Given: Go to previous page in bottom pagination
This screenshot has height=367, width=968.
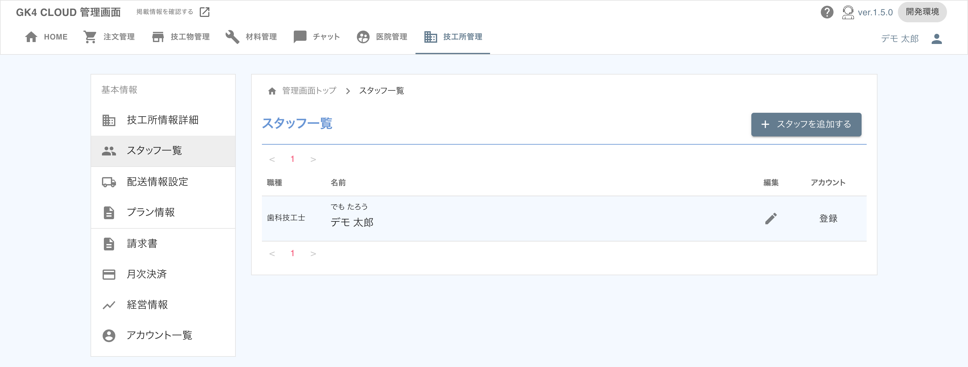Looking at the screenshot, I should tap(272, 254).
